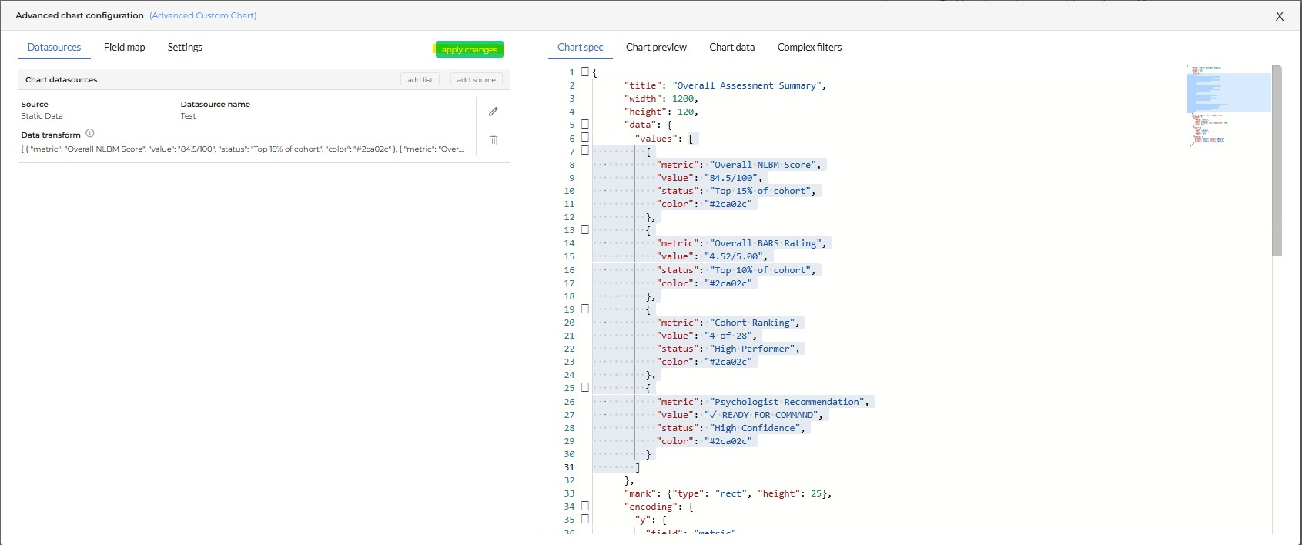Viewport: 1302px width, 545px height.
Task: Click the code editor vertical scrollbar thumb
Action: point(1277,160)
